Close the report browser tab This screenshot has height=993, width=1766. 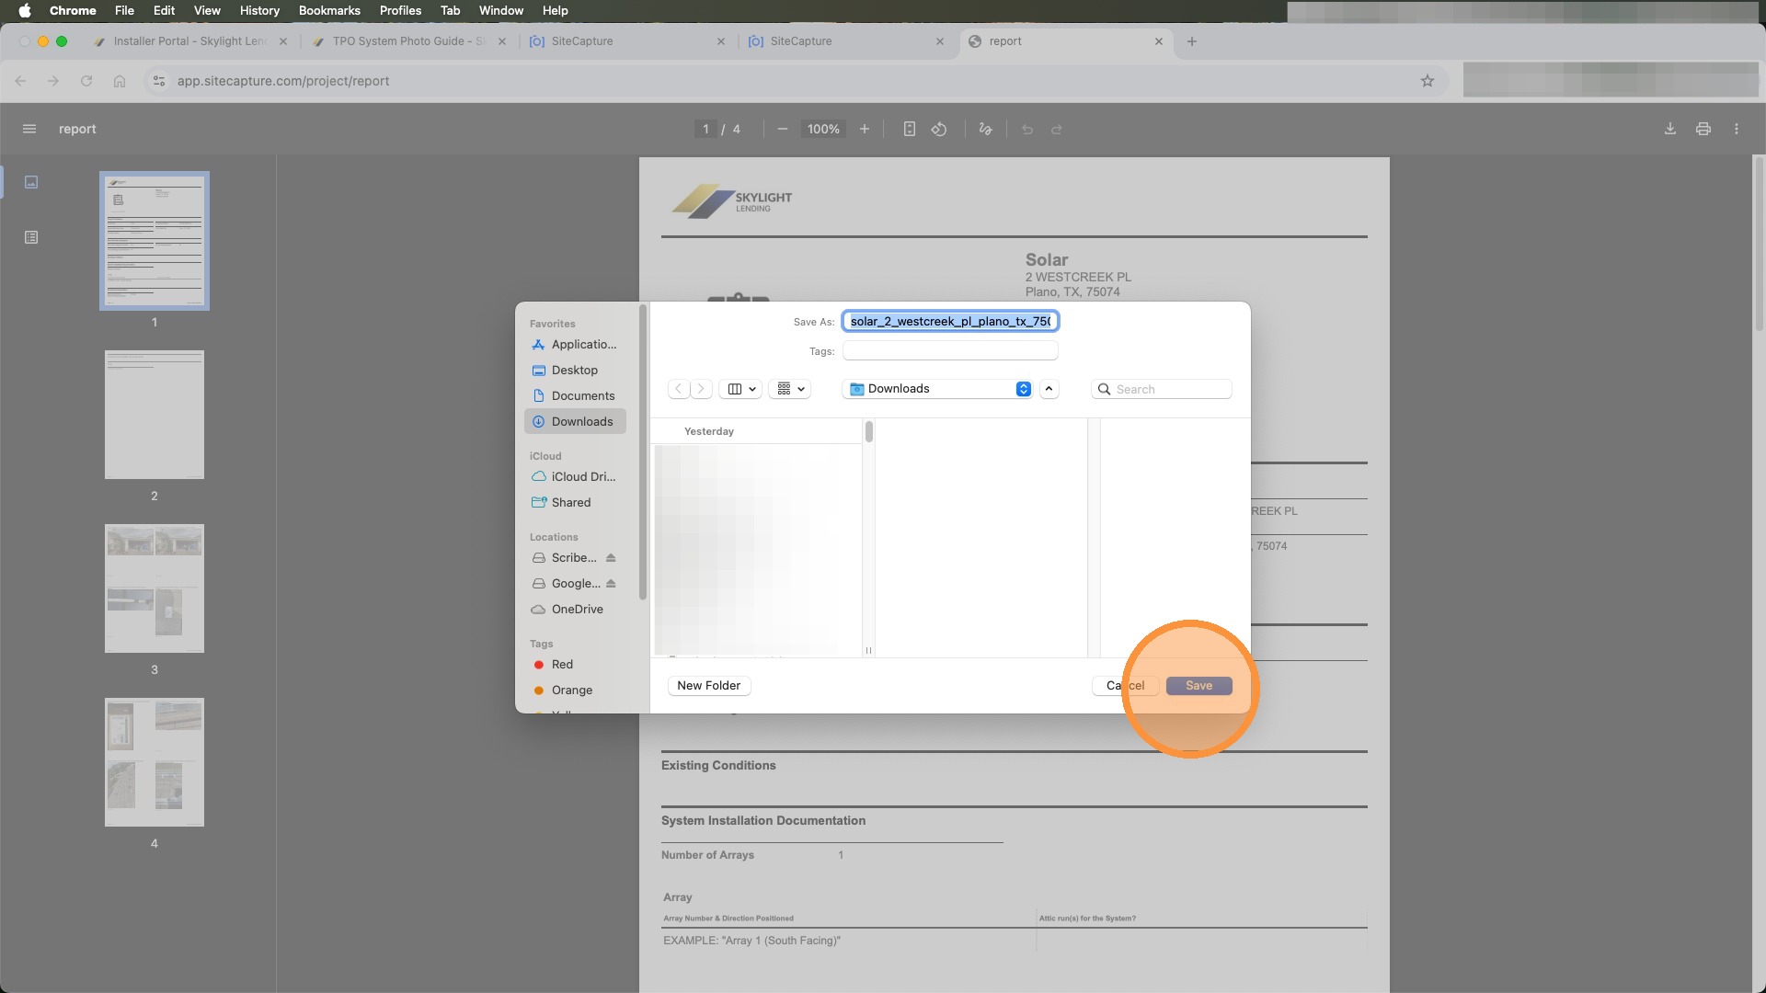pyautogui.click(x=1159, y=41)
